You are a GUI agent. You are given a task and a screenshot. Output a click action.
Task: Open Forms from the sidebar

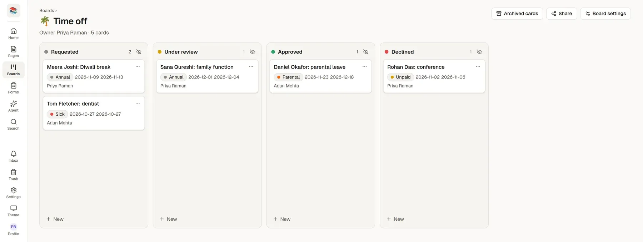pyautogui.click(x=13, y=88)
